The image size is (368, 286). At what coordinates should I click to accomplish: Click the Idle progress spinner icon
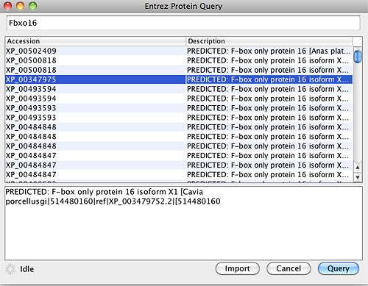pos(10,269)
